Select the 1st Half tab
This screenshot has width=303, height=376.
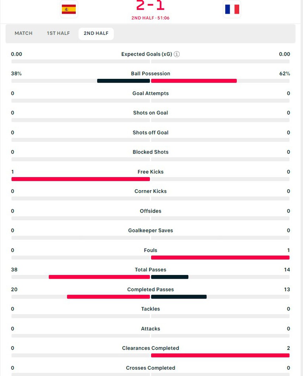coord(58,33)
